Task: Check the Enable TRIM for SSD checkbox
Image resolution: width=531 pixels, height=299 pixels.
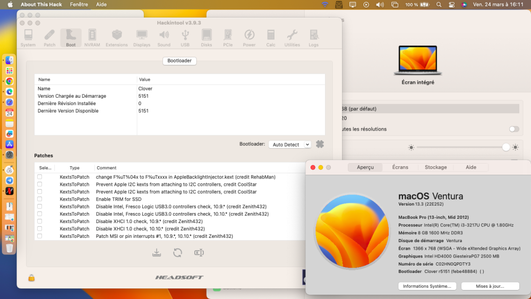Action: (x=40, y=199)
